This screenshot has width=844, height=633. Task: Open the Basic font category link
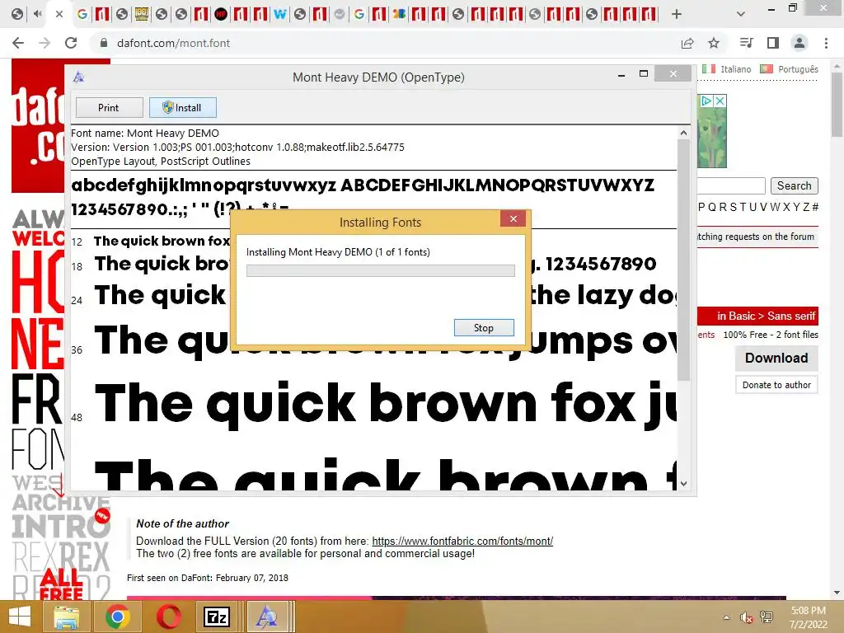(x=743, y=316)
